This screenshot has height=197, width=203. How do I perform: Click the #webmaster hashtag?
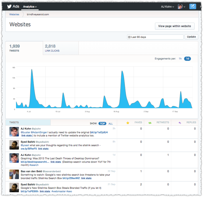(x=59, y=191)
